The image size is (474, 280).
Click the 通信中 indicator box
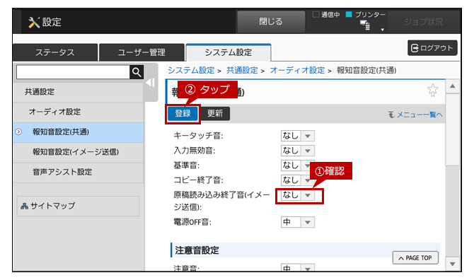(x=316, y=14)
